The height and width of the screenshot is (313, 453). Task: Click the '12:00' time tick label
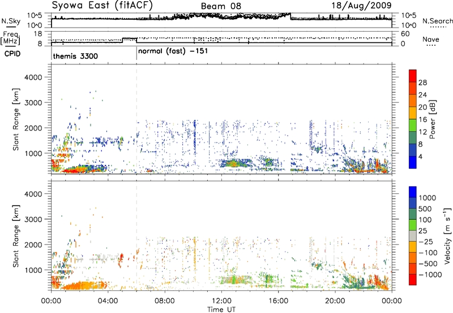click(x=221, y=301)
